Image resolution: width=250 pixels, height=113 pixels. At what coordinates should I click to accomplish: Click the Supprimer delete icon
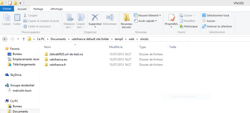click(x=95, y=17)
